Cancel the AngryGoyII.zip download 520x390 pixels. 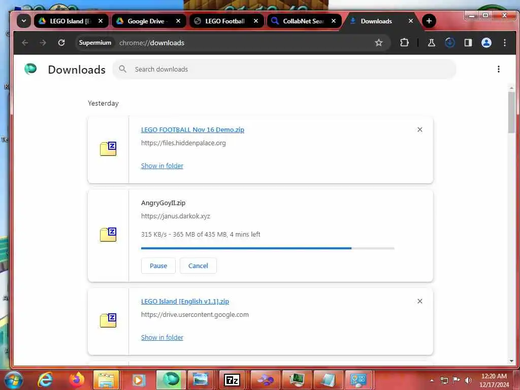point(198,266)
